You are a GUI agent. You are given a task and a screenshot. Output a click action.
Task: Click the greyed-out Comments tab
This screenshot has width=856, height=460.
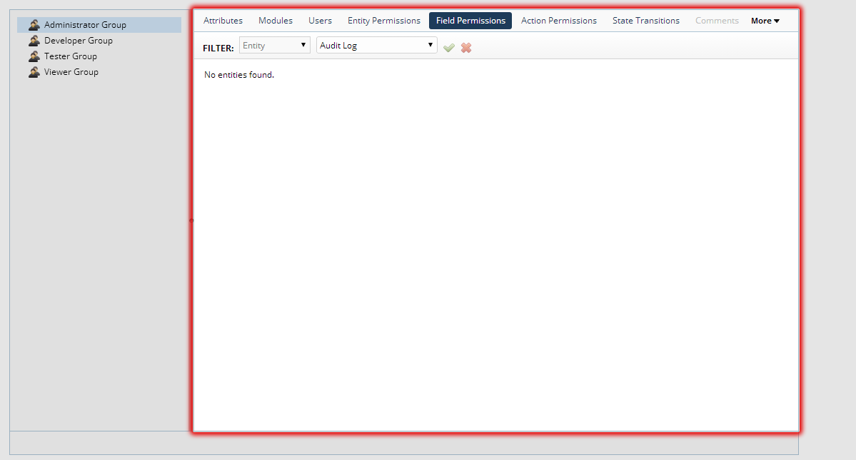pyautogui.click(x=717, y=21)
